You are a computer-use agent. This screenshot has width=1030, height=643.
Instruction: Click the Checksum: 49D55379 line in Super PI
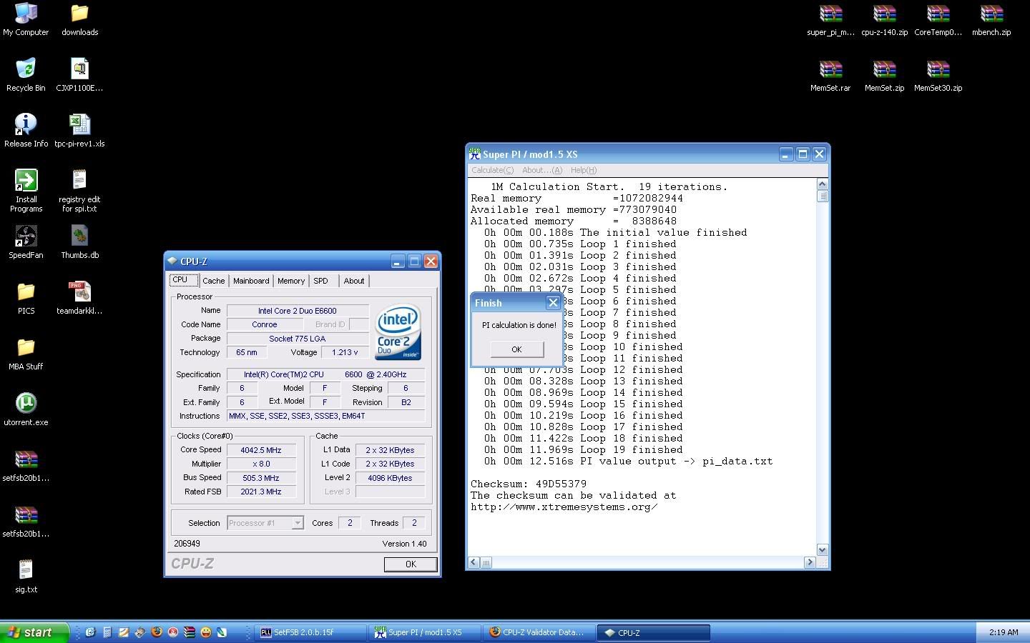pos(529,484)
